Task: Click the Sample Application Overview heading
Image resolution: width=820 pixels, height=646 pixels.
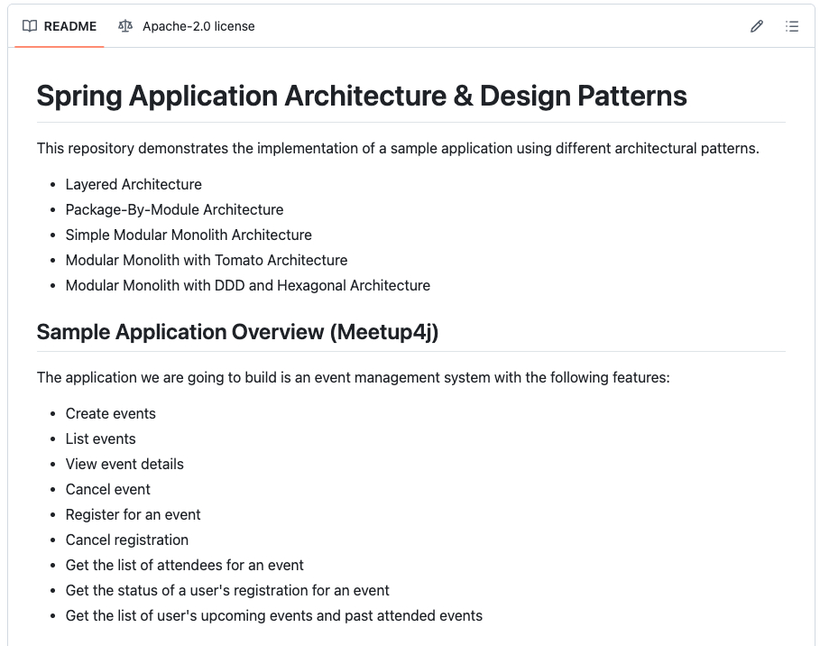Action: [237, 332]
